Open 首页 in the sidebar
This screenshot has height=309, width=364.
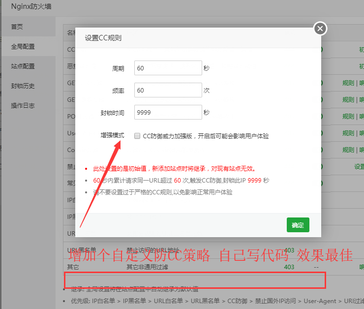point(17,27)
